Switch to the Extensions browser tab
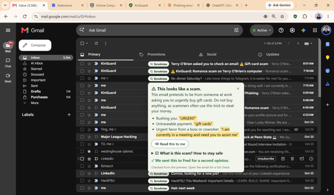The width and height of the screenshot is (334, 195). click(68, 5)
